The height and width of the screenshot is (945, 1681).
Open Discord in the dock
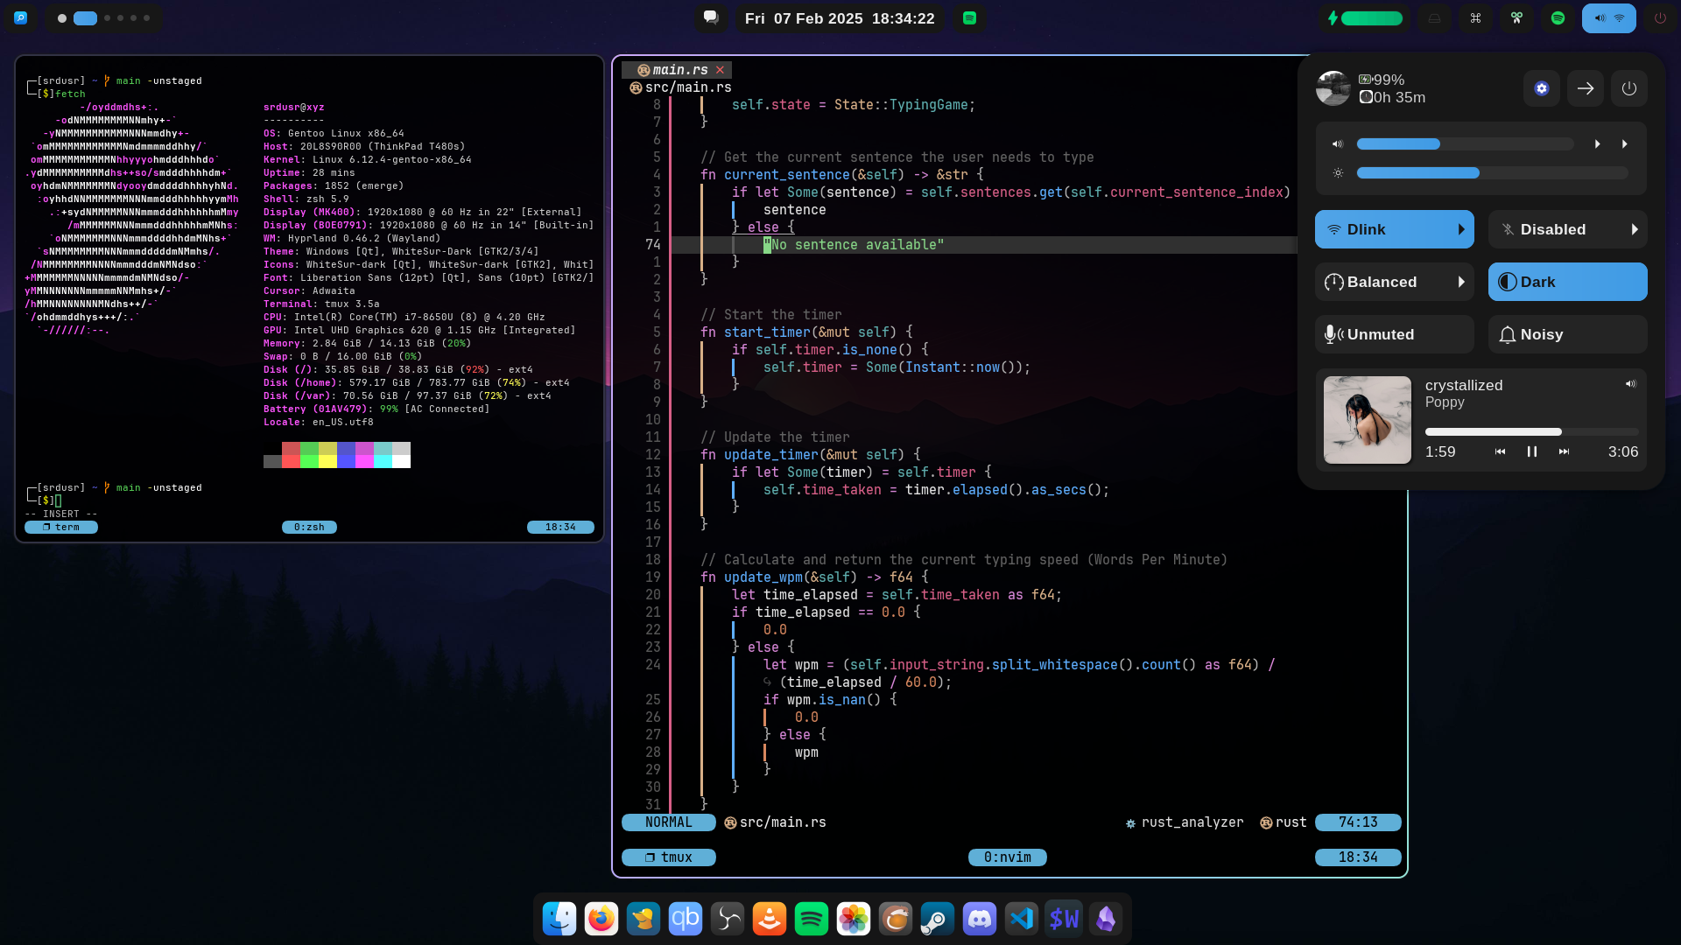pyautogui.click(x=979, y=919)
